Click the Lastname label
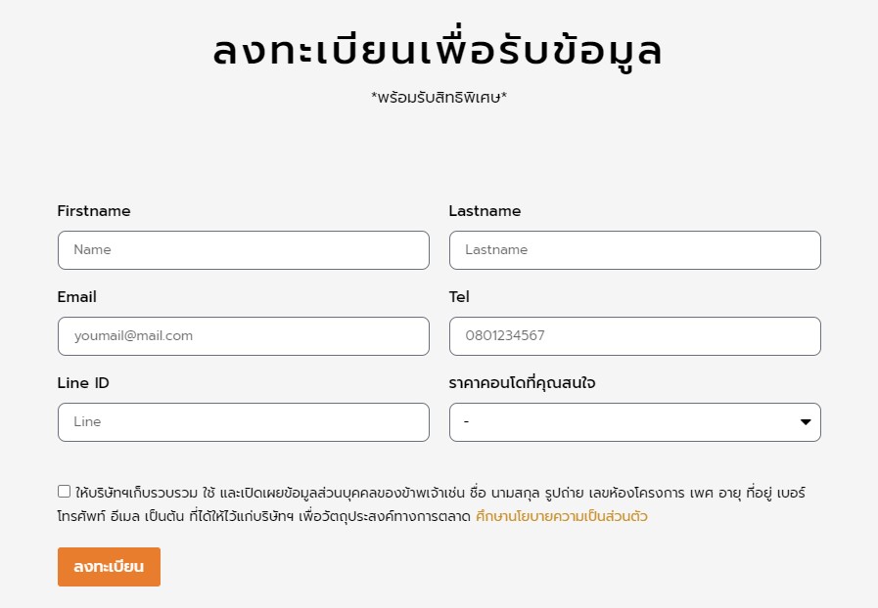This screenshot has width=878, height=608. (x=485, y=211)
